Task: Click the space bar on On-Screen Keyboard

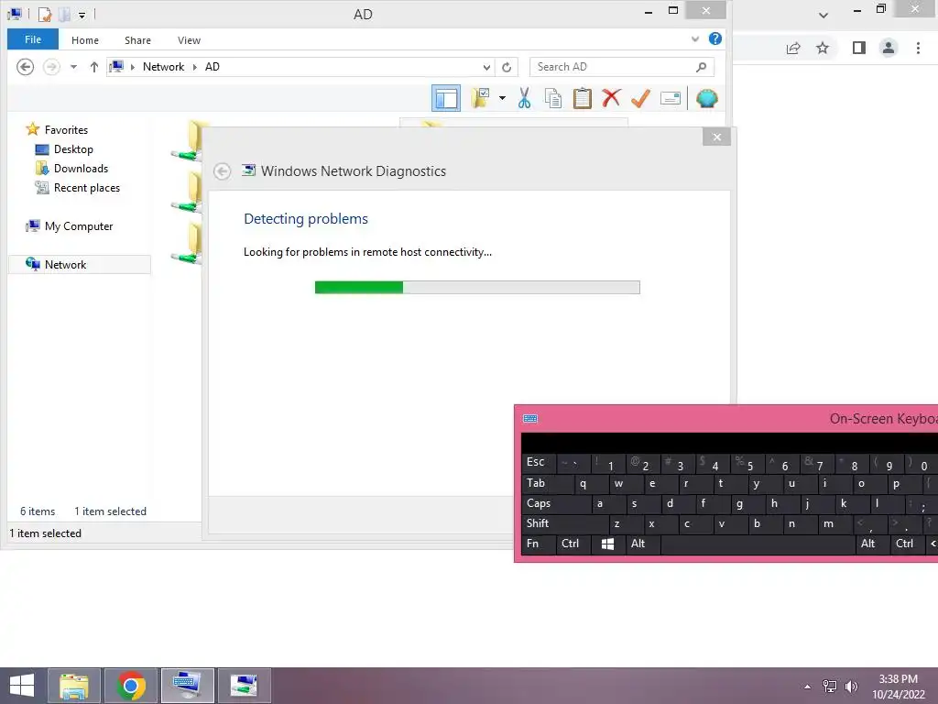Action: (x=758, y=544)
